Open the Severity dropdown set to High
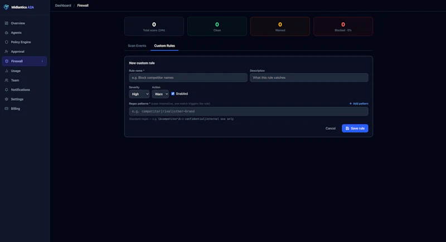This screenshot has width=446, height=242. pos(139,94)
